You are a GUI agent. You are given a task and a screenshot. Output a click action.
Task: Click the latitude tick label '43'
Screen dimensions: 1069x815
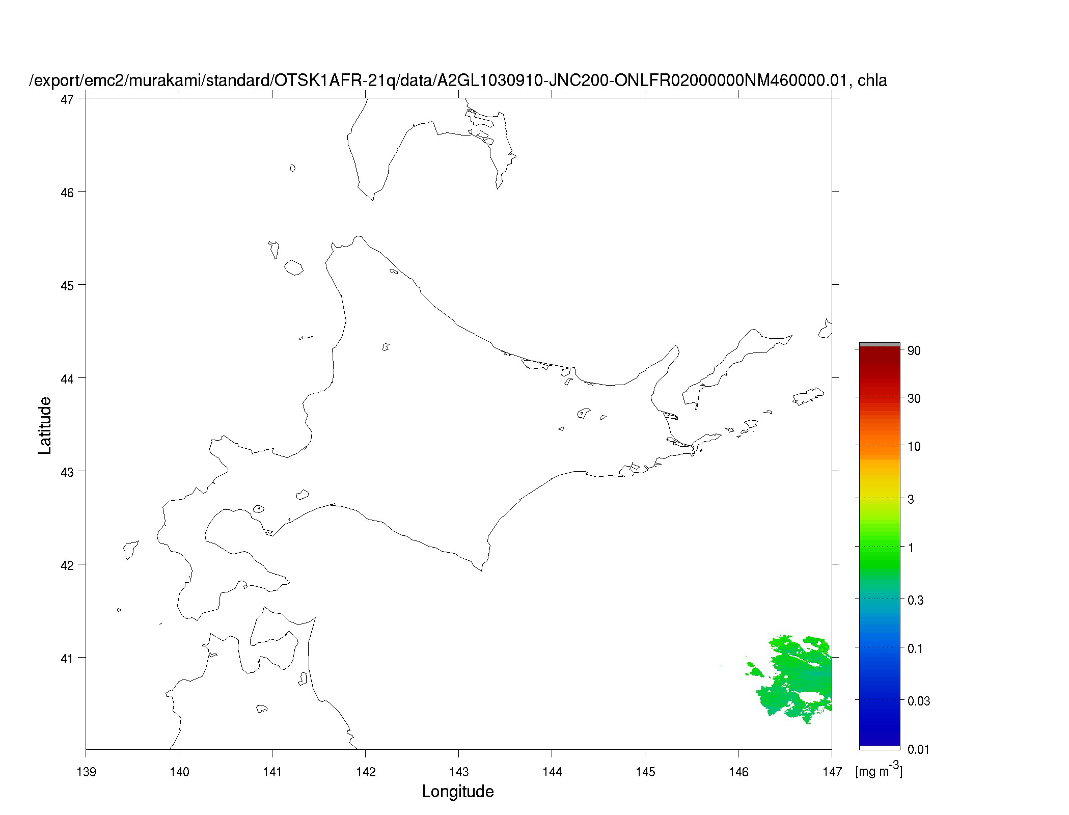tap(67, 472)
